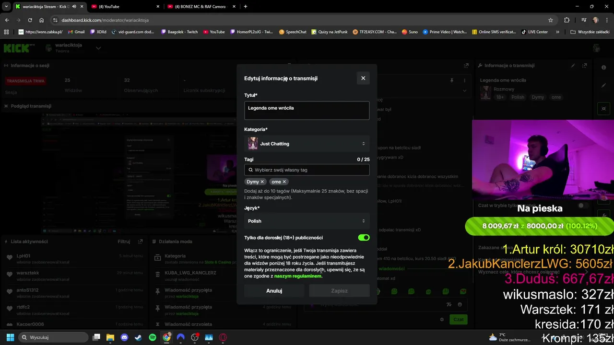Open the SpeechChat bookmark
The image size is (614, 345).
click(292, 32)
